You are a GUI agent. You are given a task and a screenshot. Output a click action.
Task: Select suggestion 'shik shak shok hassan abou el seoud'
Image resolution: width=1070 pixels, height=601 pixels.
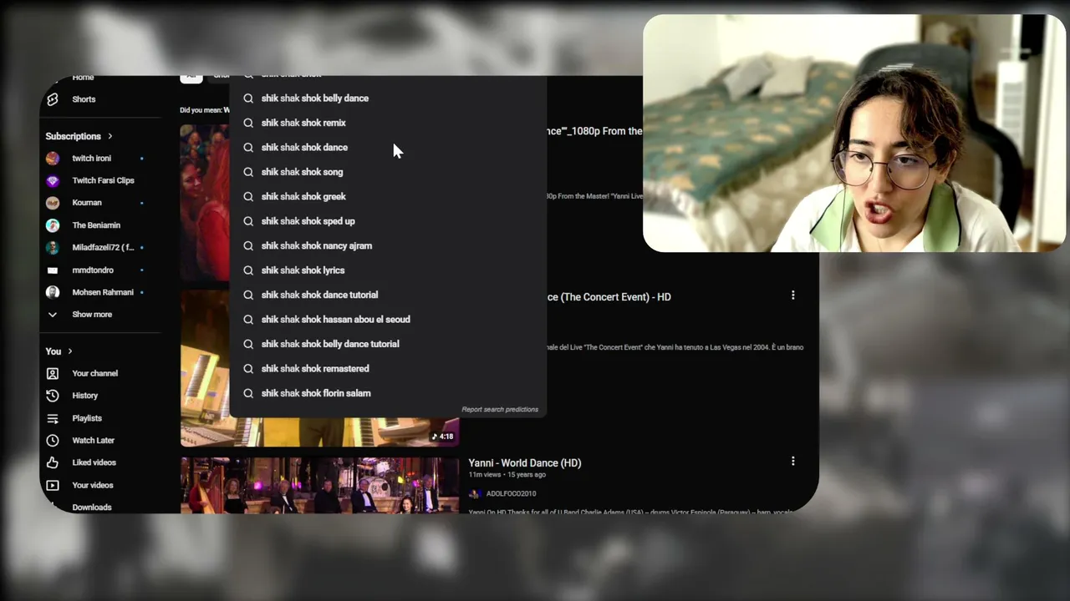point(389,320)
